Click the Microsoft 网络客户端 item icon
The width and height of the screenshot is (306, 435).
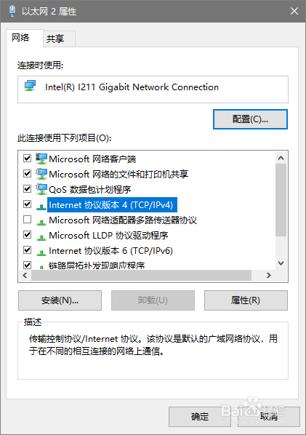coord(41,159)
